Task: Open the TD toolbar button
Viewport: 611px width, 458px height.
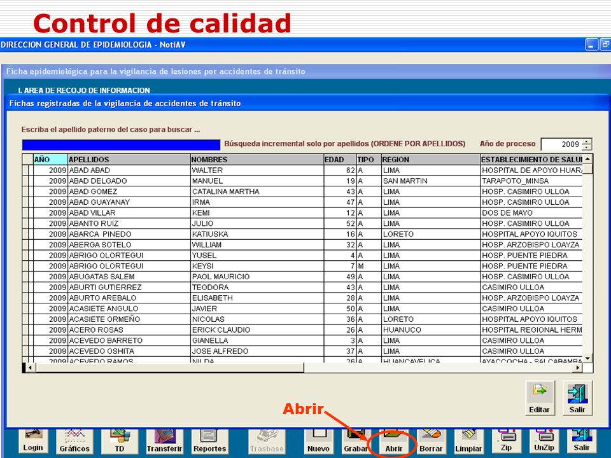Action: [x=119, y=441]
